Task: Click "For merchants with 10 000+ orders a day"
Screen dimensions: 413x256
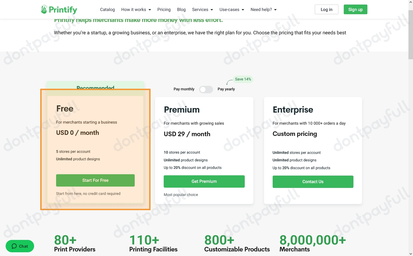Action: click(309, 123)
